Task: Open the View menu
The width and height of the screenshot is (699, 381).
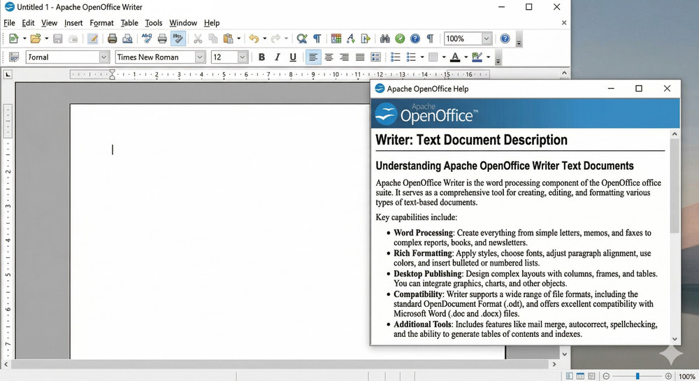Action: [x=49, y=23]
